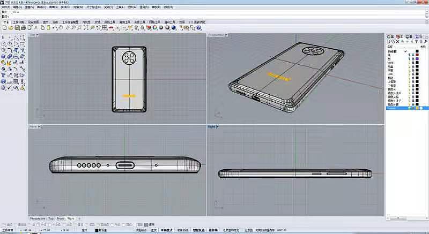Switch to the 实体工具 toolbar tab

[139, 22]
